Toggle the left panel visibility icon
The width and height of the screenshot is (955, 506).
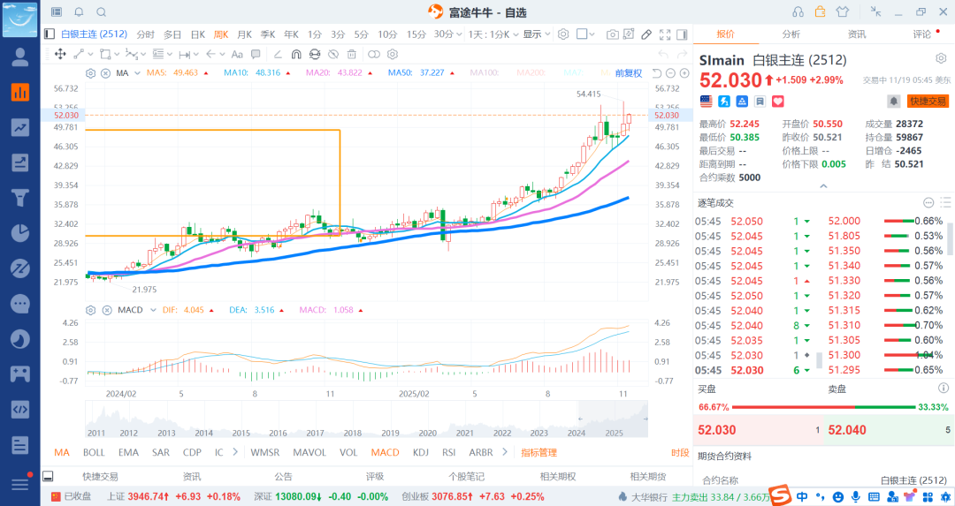pos(50,34)
